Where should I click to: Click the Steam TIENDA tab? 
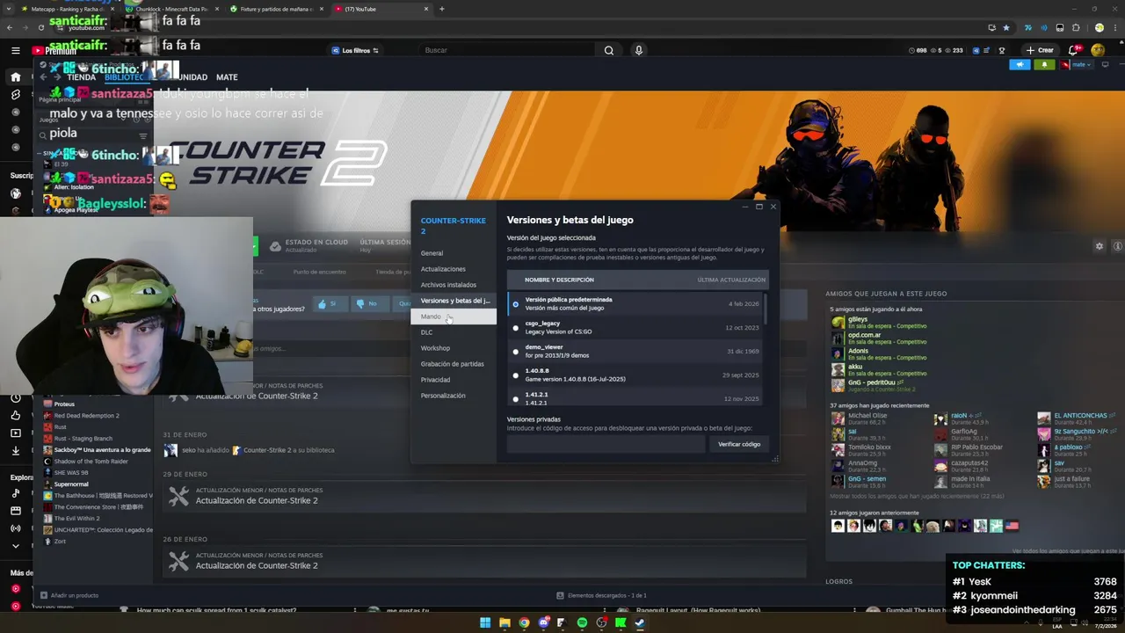(81, 77)
